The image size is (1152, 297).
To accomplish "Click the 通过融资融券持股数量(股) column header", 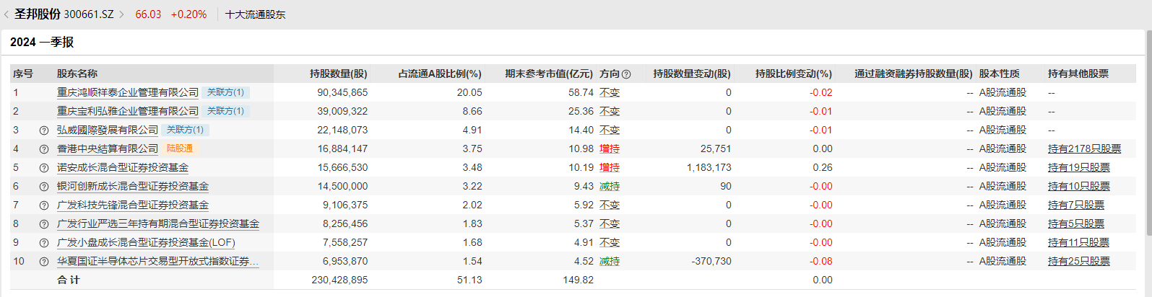I will coord(914,74).
